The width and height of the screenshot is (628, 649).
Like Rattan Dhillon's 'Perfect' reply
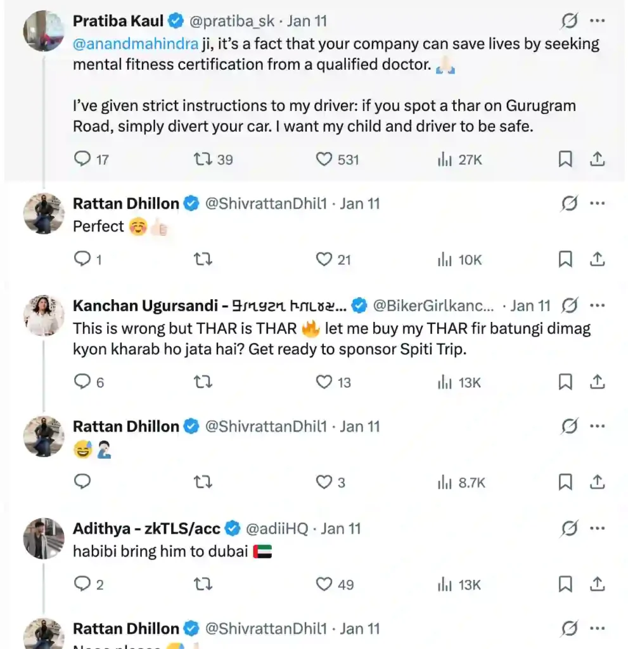click(x=324, y=259)
